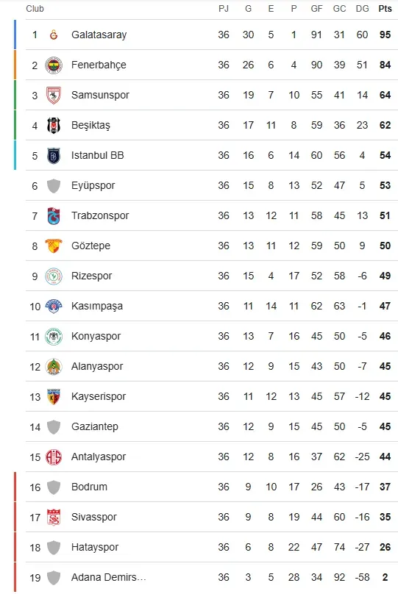
Task: Click the Göztepe club crest
Action: click(x=54, y=246)
